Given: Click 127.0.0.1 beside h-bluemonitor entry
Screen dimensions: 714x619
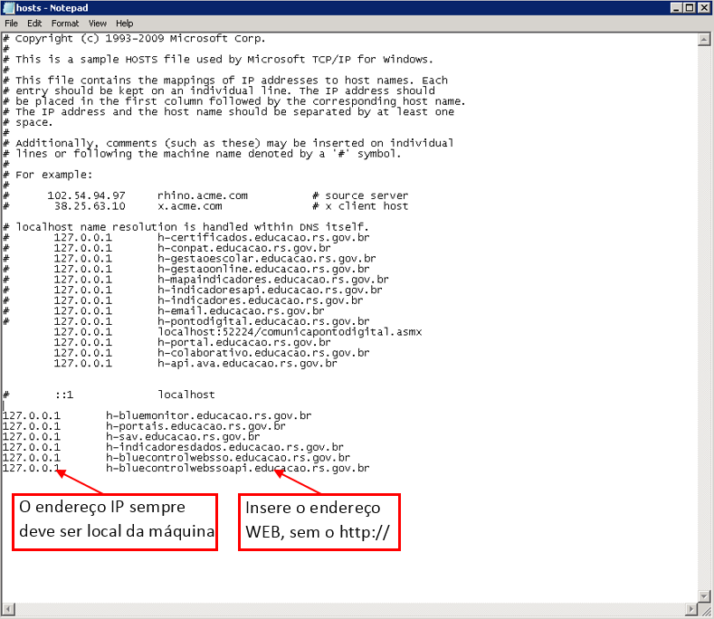Looking at the screenshot, I should [x=32, y=416].
